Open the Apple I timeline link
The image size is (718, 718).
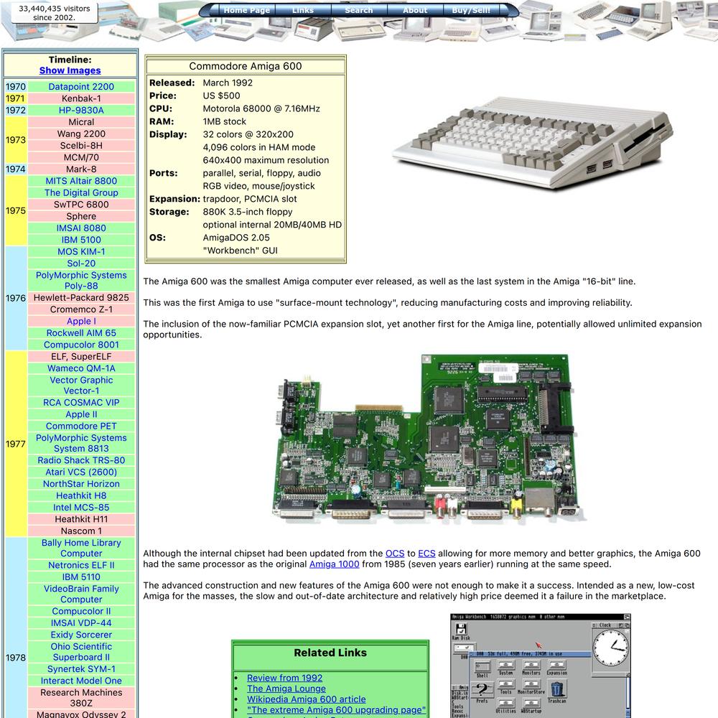tap(81, 322)
